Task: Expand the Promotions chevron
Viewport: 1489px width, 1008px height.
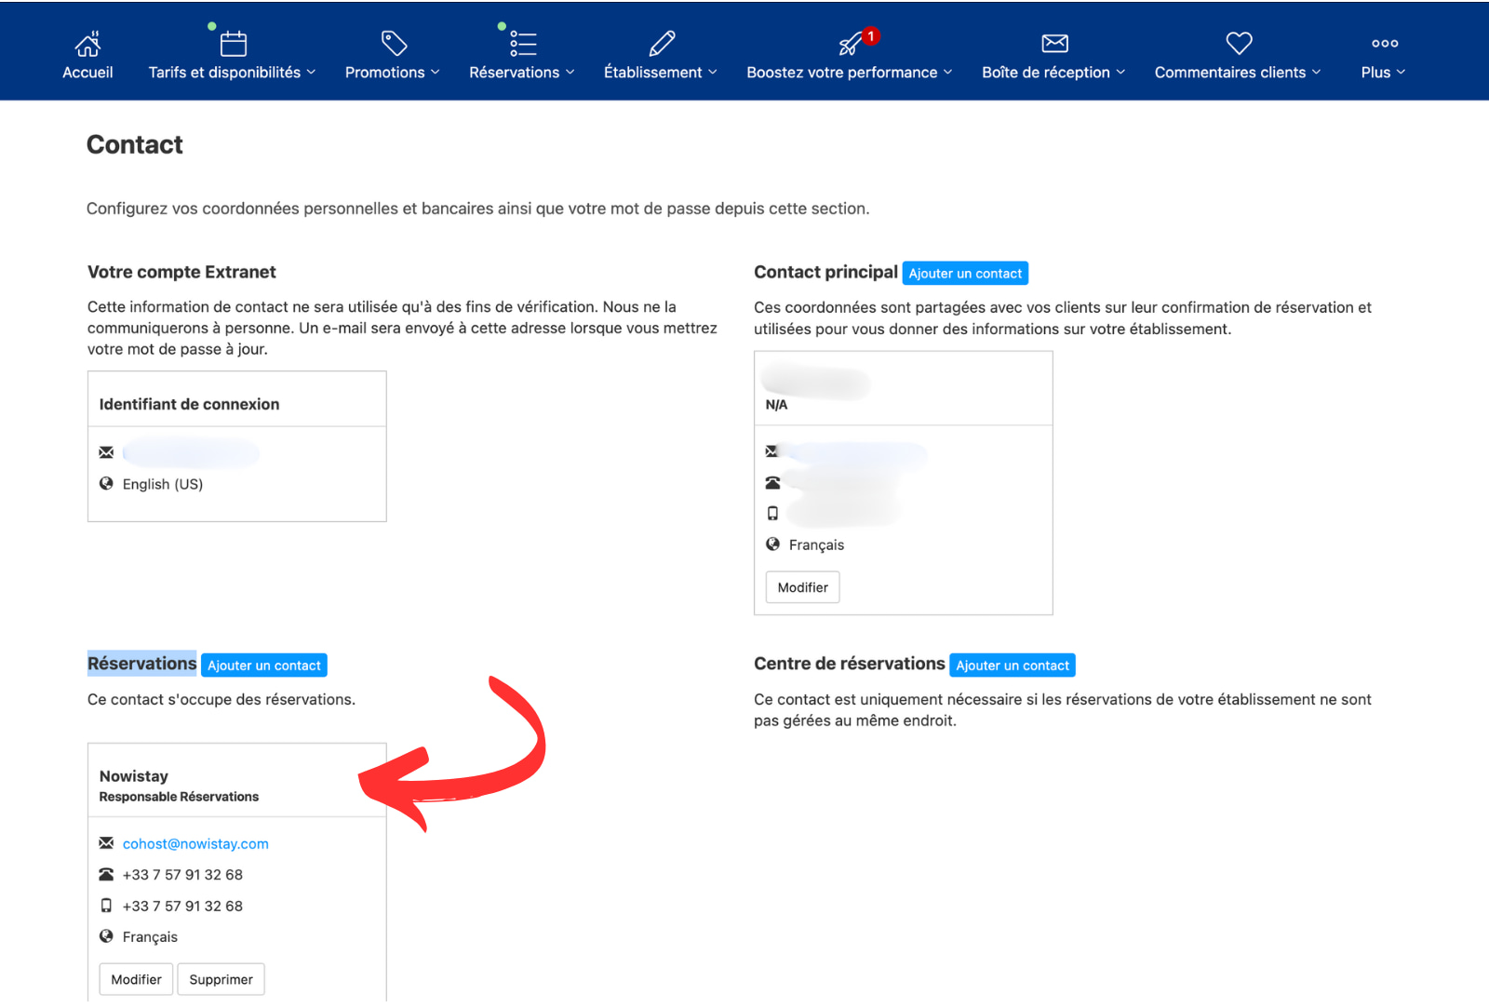Action: 435,73
